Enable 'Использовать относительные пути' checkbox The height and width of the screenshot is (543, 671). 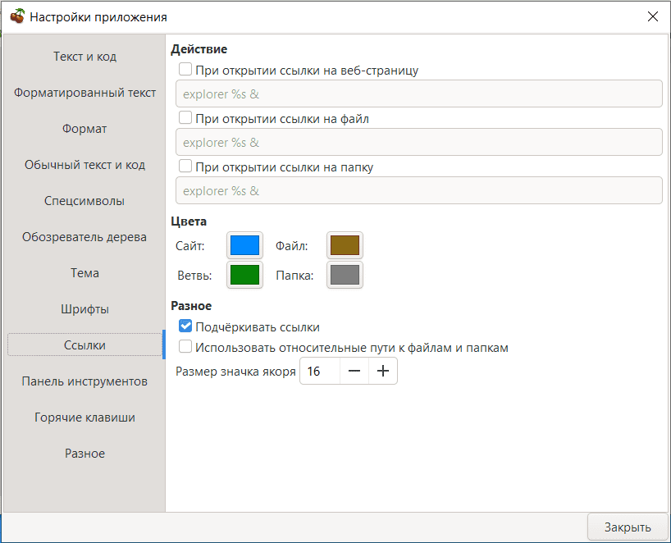coord(185,348)
